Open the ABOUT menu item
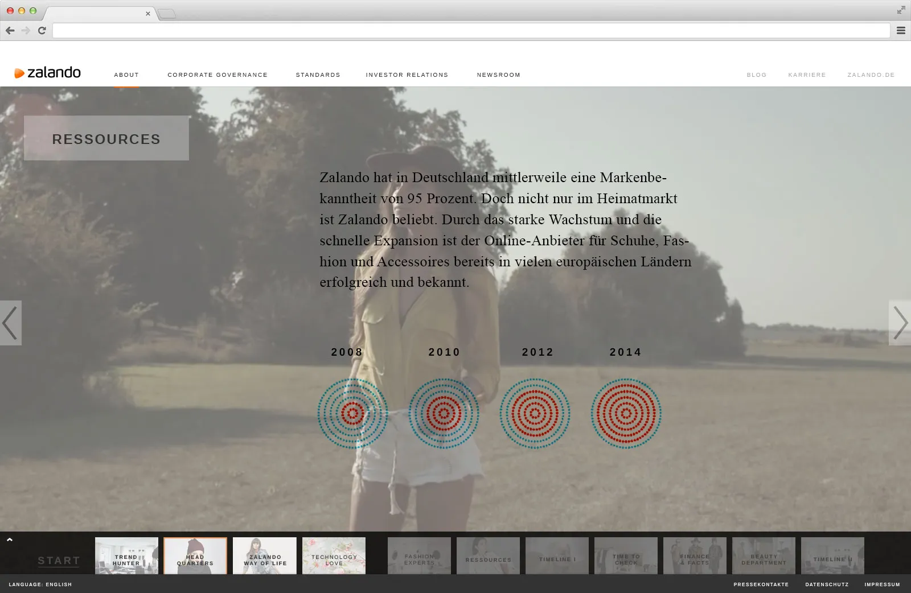 coord(126,75)
